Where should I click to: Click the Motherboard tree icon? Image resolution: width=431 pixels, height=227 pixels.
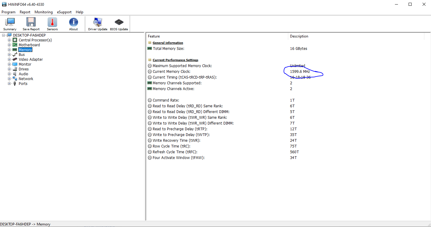pos(15,45)
